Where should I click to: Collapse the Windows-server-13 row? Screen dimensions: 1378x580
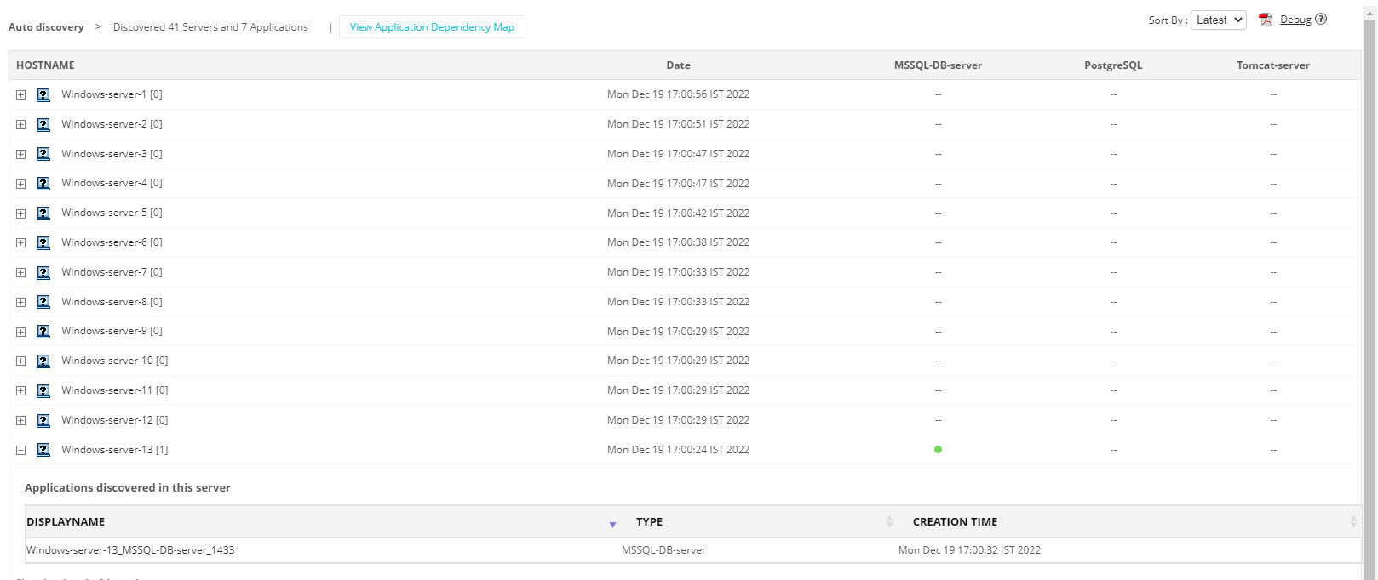(21, 451)
